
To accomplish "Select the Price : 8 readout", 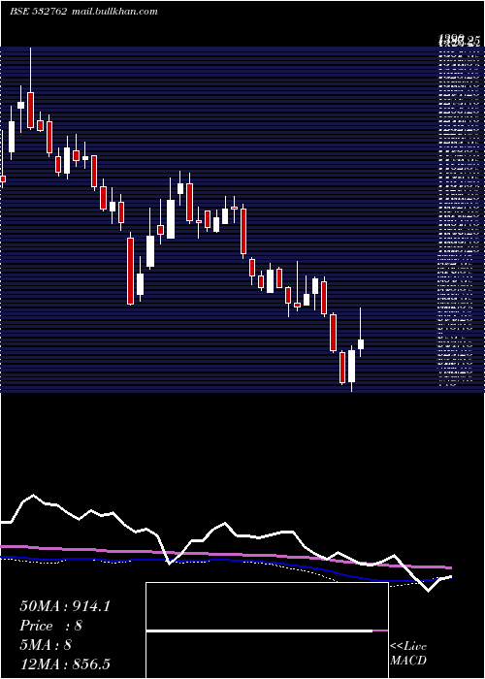I will tap(51, 626).
